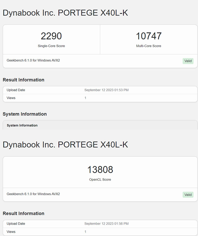
Task: Click the Views count for the OpenCL result
Action: (x=85, y=231)
